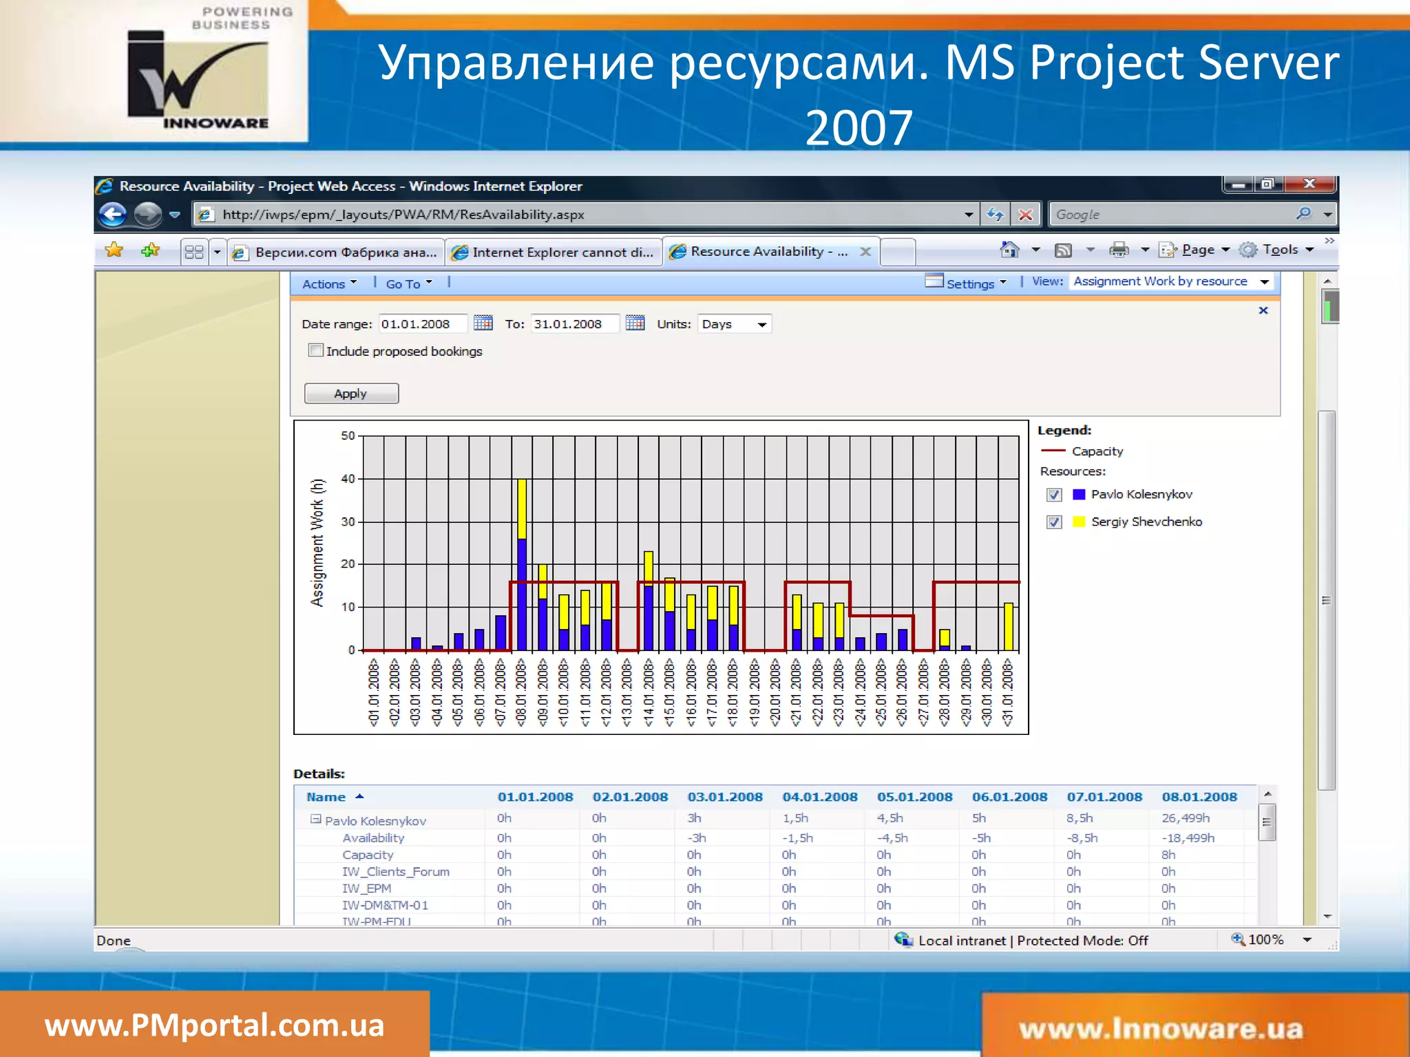This screenshot has height=1057, width=1410.
Task: Click the yellow Sergiy Shevchenko legend swatch
Action: click(x=1079, y=522)
